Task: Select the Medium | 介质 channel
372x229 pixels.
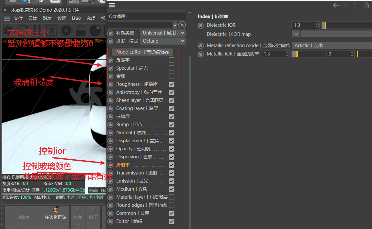Action: tap(132, 189)
